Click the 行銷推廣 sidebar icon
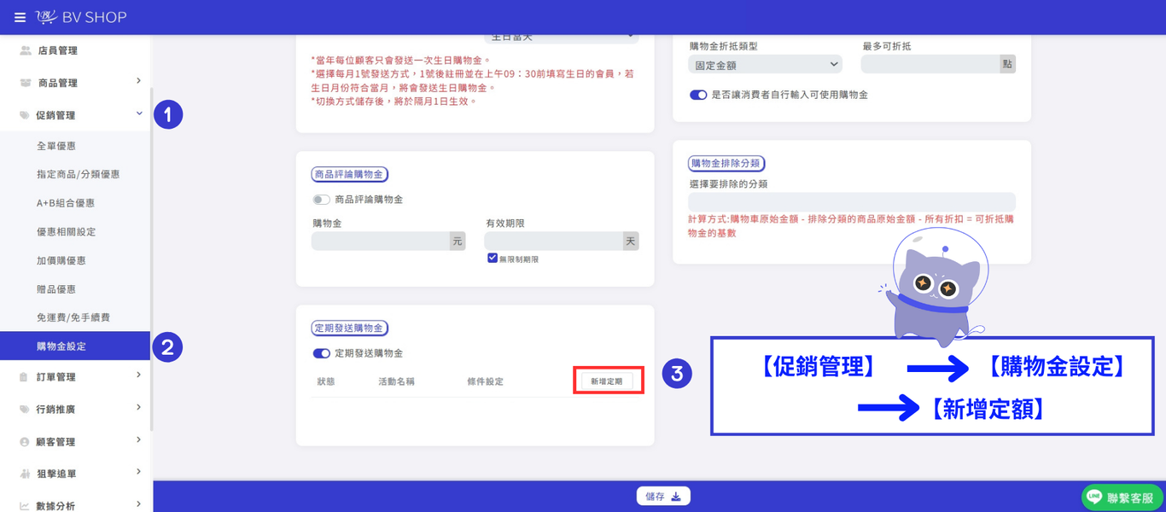This screenshot has width=1166, height=512. [x=24, y=410]
